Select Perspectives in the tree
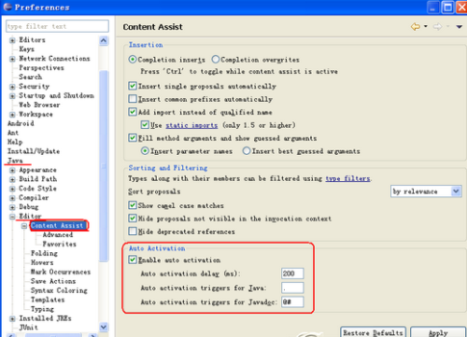This screenshot has height=337, width=467. [x=41, y=68]
